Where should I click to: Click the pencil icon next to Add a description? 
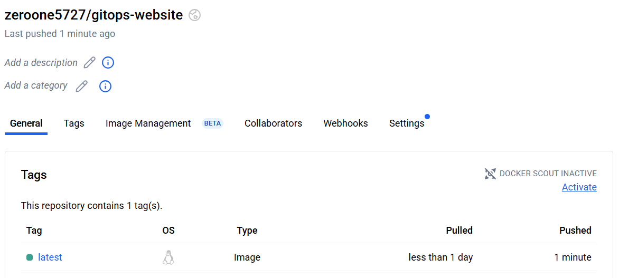click(90, 63)
